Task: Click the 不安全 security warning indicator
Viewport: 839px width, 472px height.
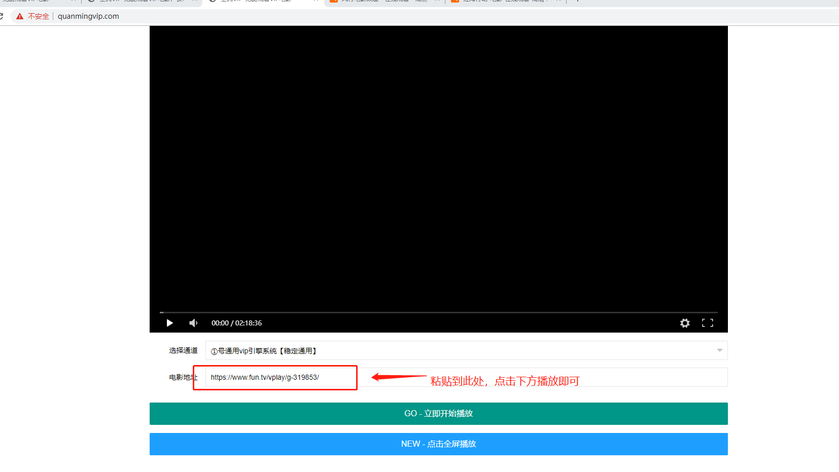Action: click(x=32, y=16)
